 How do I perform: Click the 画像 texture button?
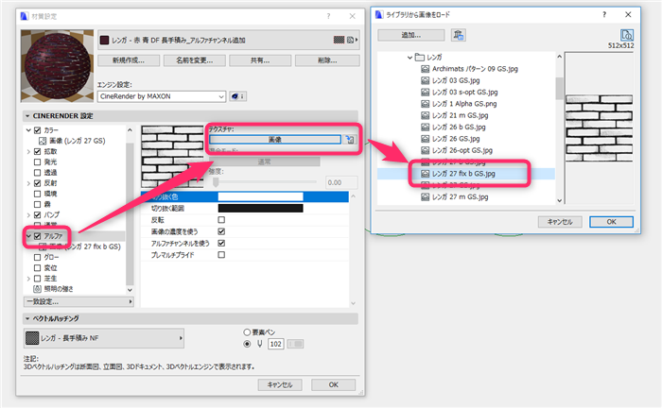(275, 140)
